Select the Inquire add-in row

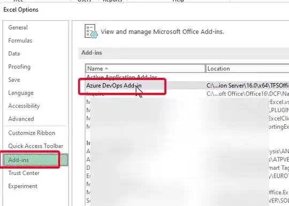point(187,94)
